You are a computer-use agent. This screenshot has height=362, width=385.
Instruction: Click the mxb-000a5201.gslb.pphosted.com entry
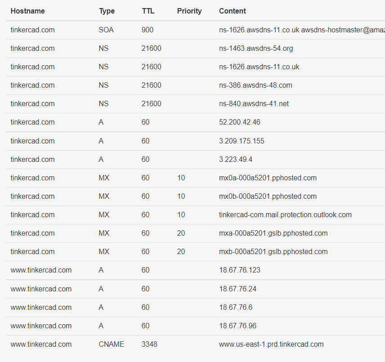(273, 251)
